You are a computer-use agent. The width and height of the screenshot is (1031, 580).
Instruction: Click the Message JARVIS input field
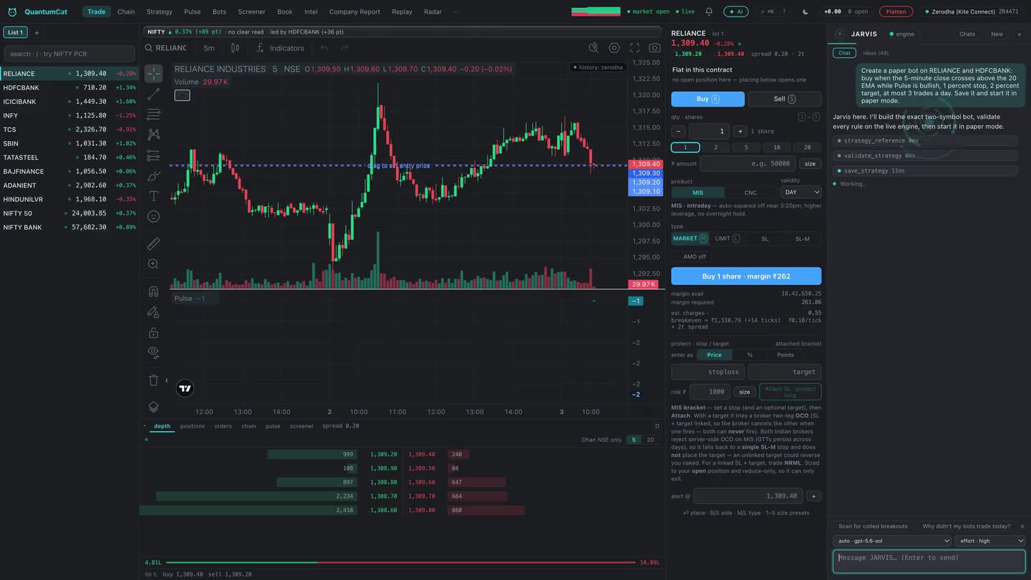(929, 561)
